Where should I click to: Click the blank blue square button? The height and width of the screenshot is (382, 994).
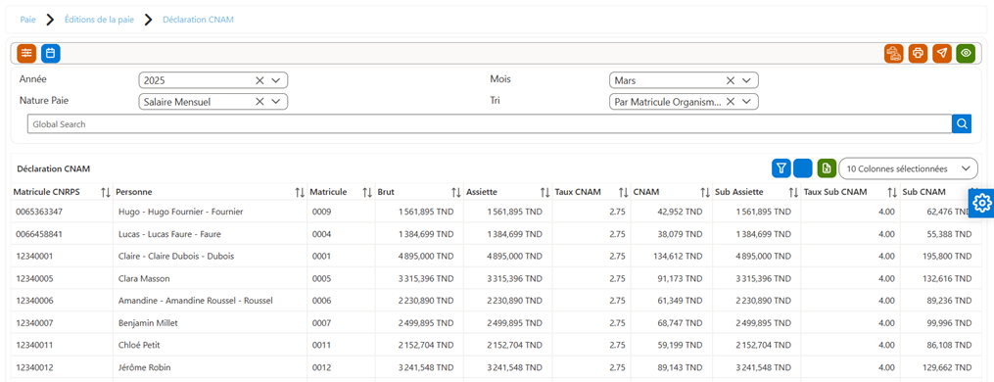(x=803, y=168)
